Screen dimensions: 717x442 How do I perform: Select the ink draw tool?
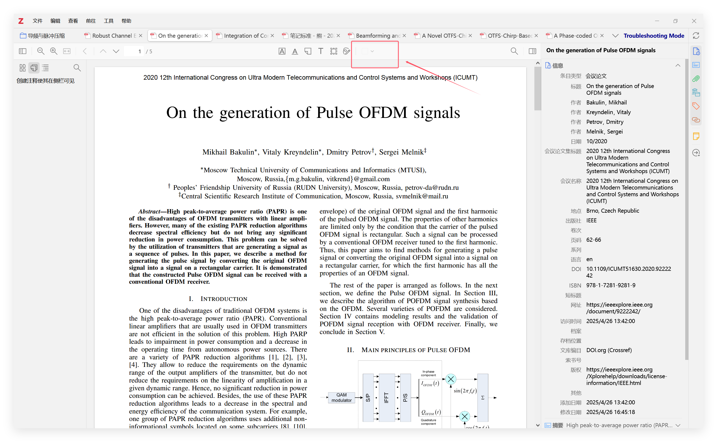(x=346, y=51)
